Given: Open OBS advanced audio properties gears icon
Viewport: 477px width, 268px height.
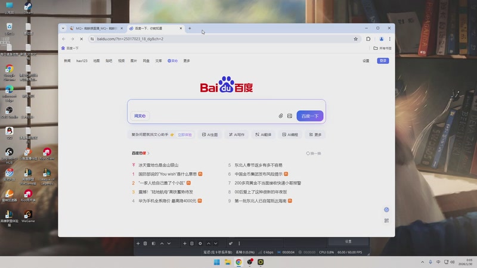Looking at the screenshot, I should [x=231, y=244].
